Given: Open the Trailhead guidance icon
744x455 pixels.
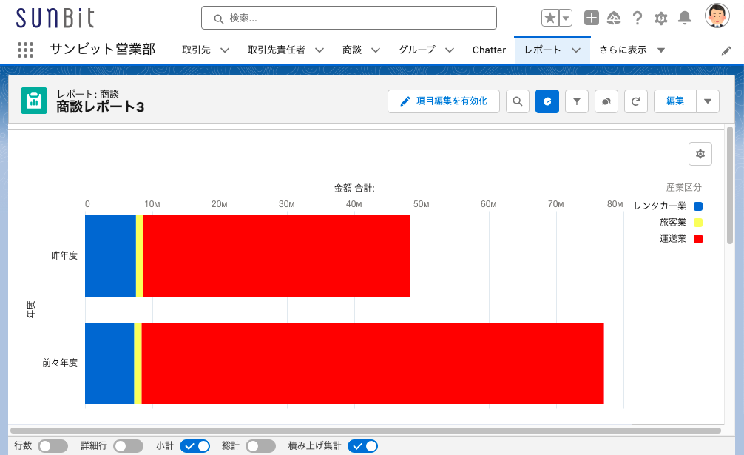Looking at the screenshot, I should (x=614, y=18).
